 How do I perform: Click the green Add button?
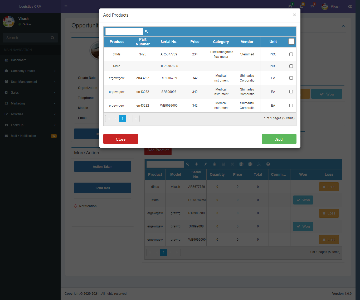coord(279,139)
